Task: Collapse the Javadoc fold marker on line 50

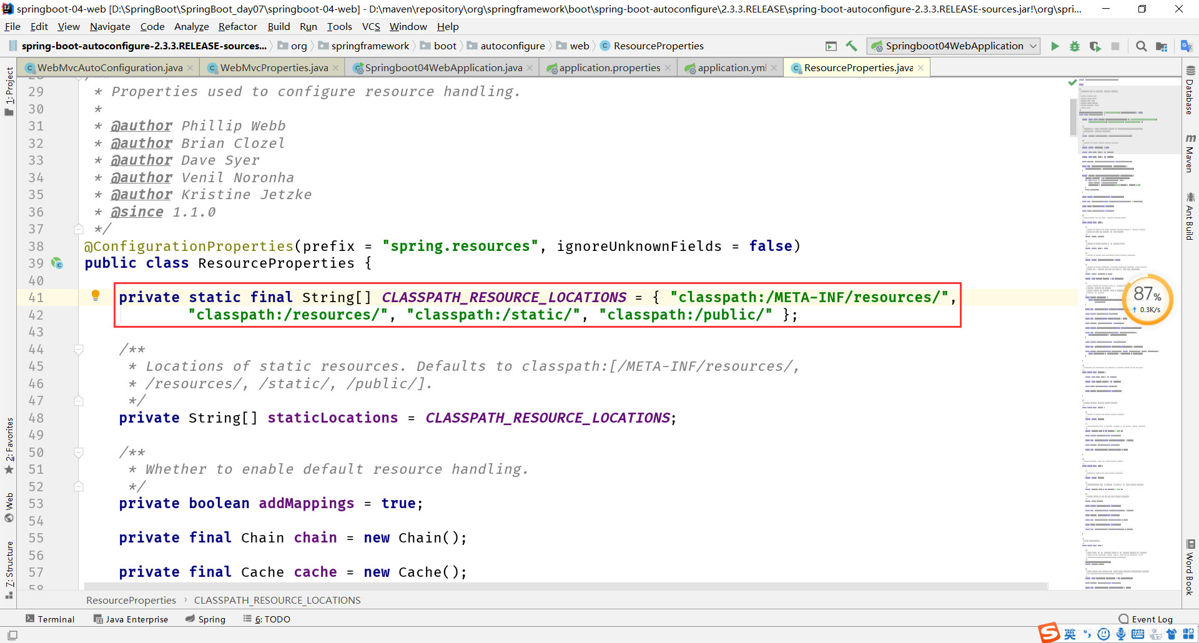Action: (x=79, y=453)
